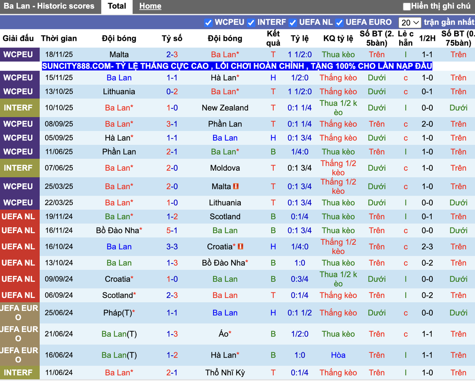Viewport: 475px width, 381px height.
Task: Open score 3-1 against Phần Lan
Action: 172,124
